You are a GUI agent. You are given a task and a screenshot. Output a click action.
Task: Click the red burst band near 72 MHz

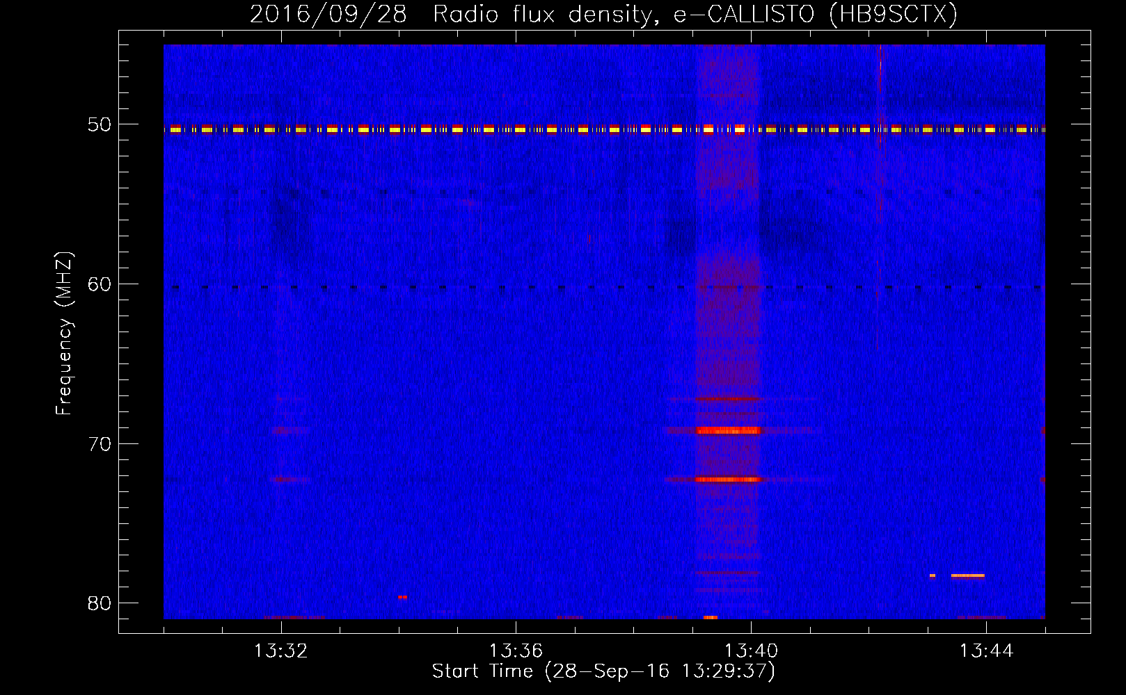(x=728, y=480)
